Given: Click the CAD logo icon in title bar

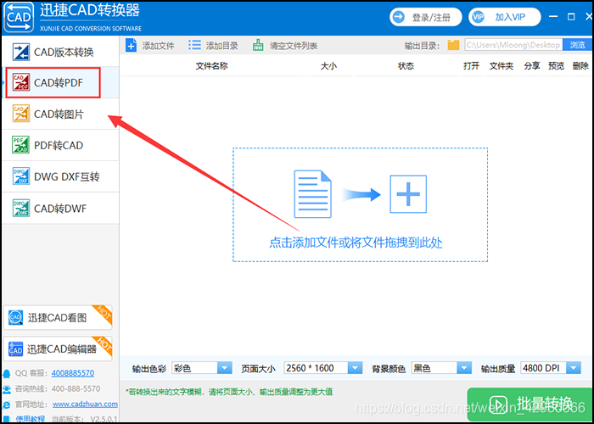Looking at the screenshot, I should point(19,17).
